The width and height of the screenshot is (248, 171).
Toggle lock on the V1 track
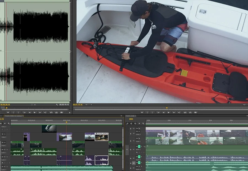131,141
